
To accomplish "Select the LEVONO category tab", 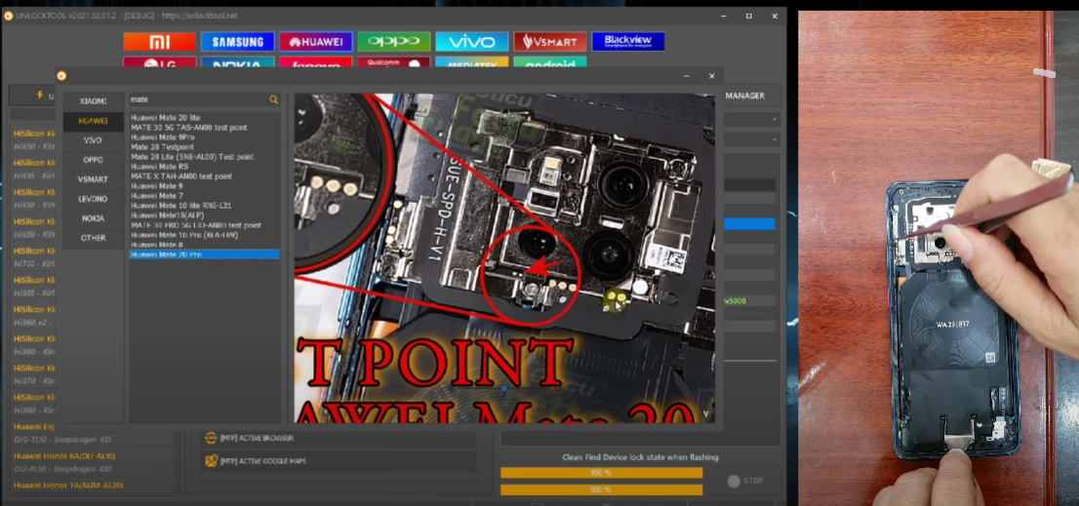I will [x=94, y=199].
